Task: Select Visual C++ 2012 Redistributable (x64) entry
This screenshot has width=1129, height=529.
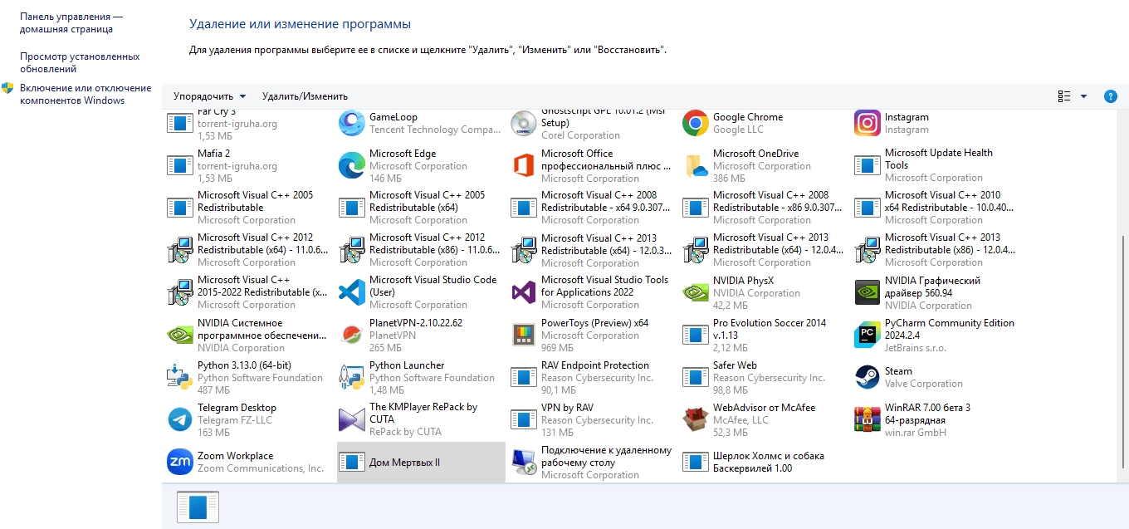Action: coord(249,250)
